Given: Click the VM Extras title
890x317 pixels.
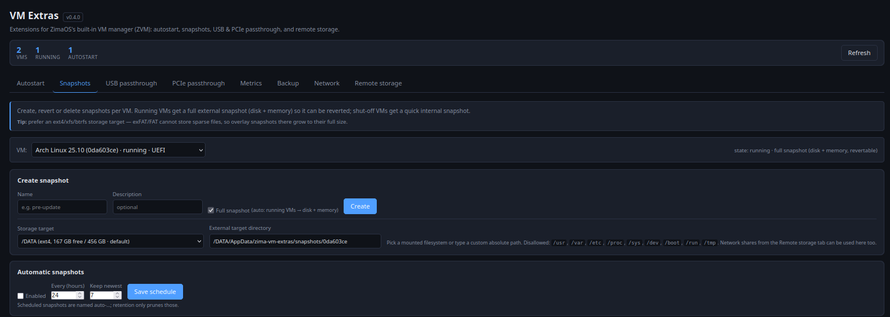Looking at the screenshot, I should pos(34,16).
